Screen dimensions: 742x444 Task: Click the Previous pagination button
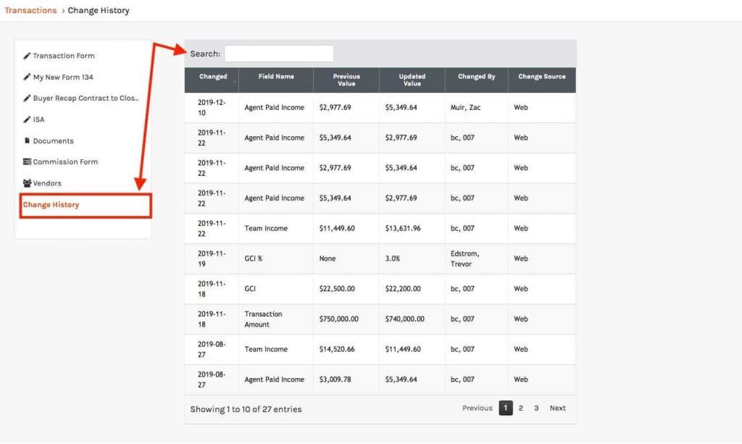(x=477, y=408)
